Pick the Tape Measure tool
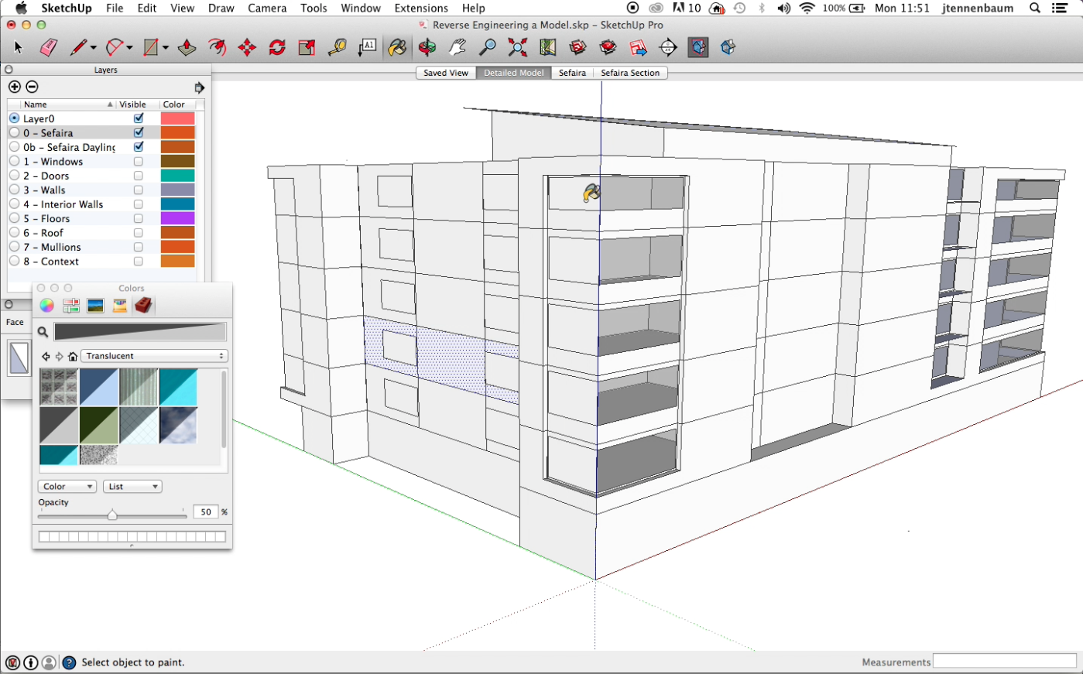Screen dimensions: 1083x674 [x=337, y=48]
